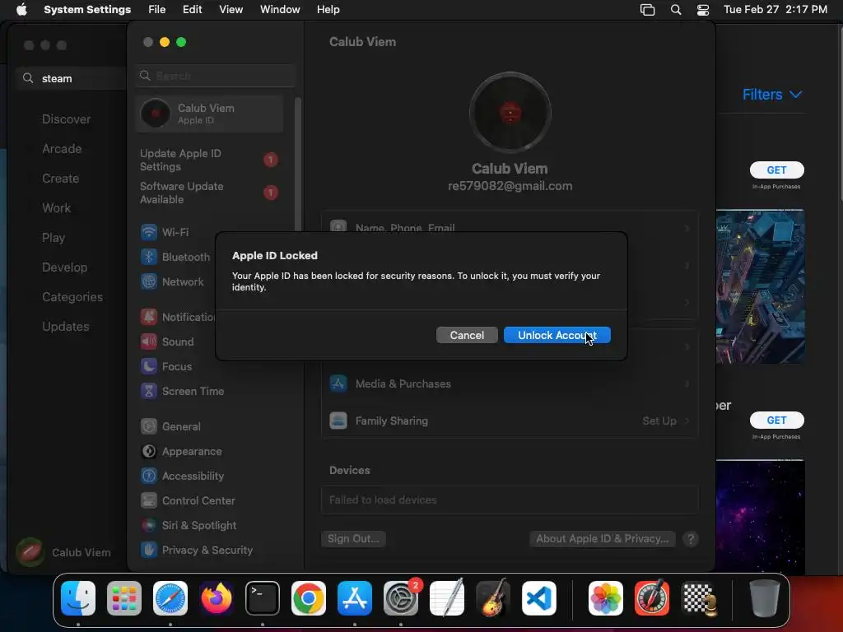Open Calub Viem account in App Store
Image resolution: width=843 pixels, height=632 pixels.
click(63, 552)
